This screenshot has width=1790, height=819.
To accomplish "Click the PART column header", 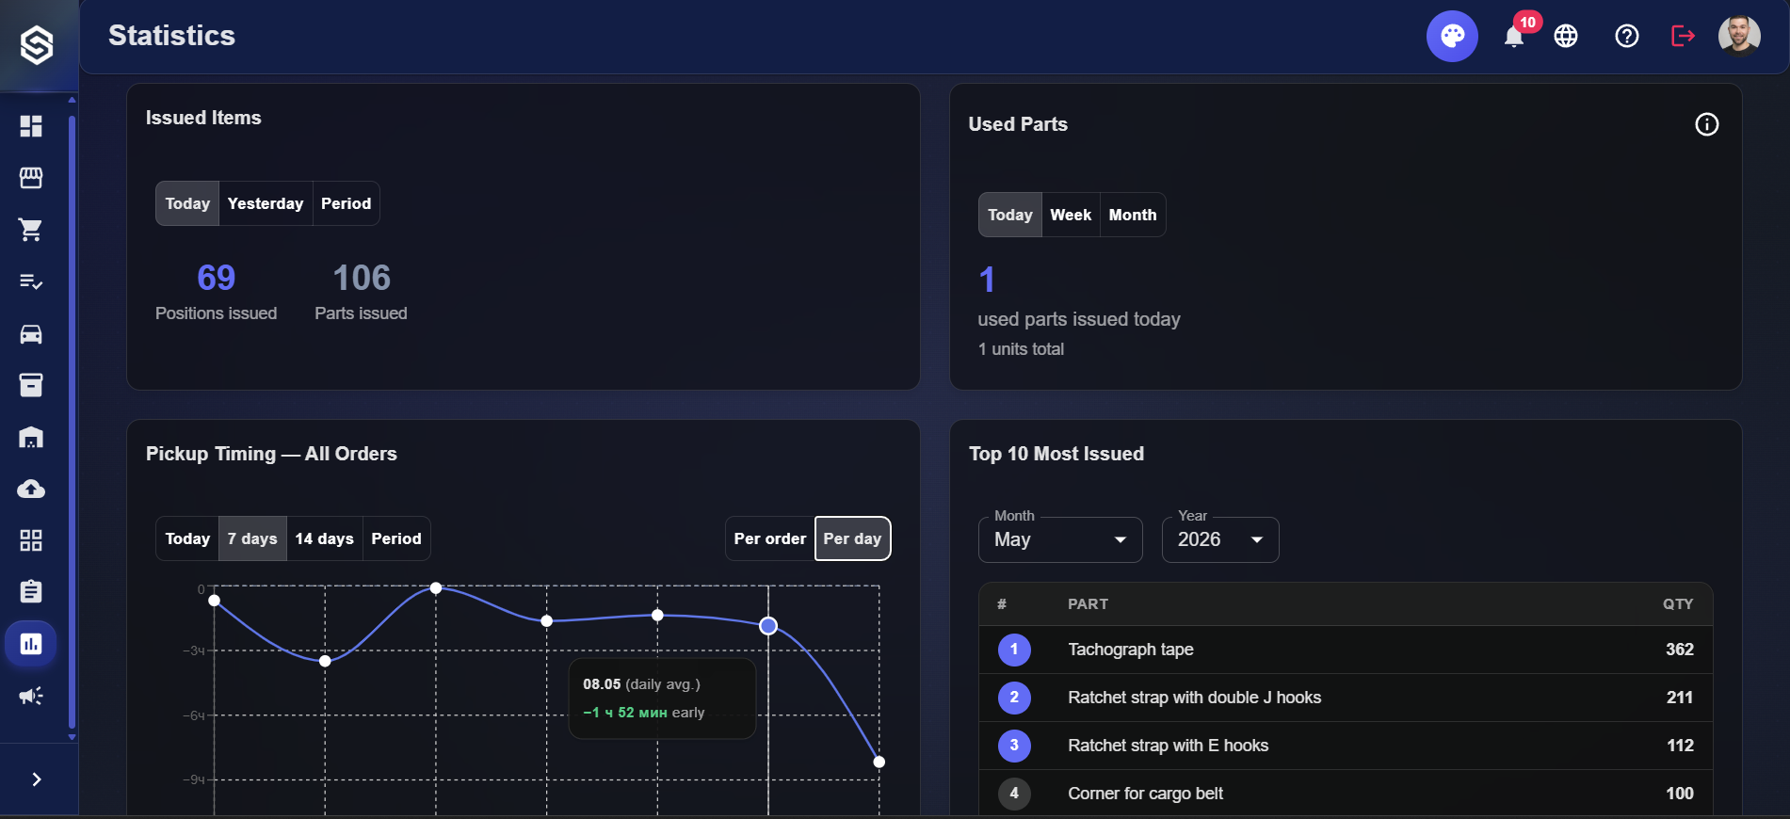I will [1088, 604].
